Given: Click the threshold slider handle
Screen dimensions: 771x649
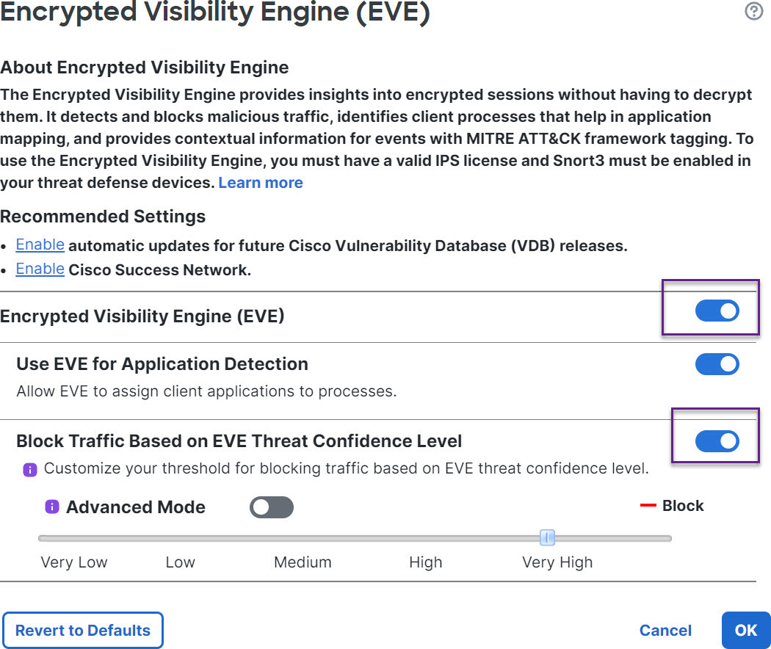Looking at the screenshot, I should point(547,538).
